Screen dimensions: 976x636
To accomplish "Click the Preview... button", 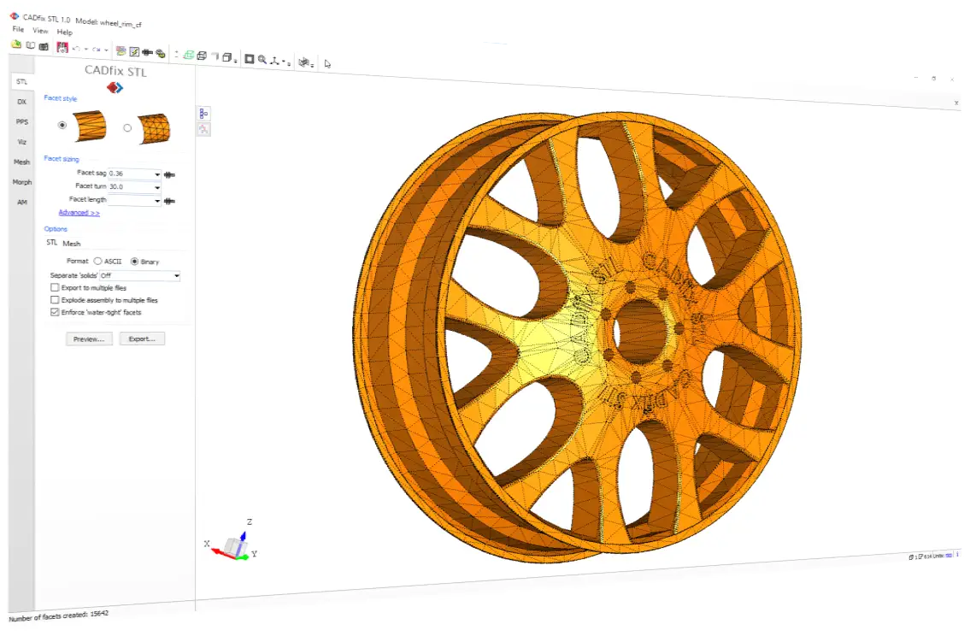I will [x=89, y=339].
